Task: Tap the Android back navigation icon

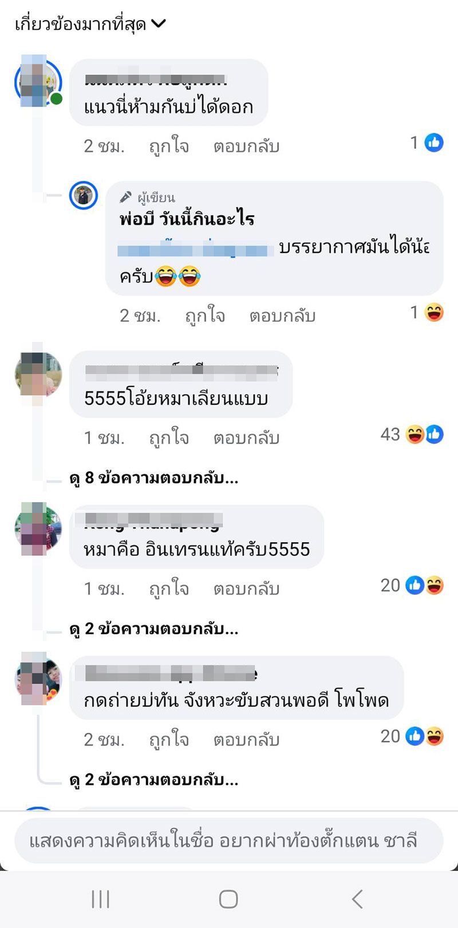Action: (357, 899)
